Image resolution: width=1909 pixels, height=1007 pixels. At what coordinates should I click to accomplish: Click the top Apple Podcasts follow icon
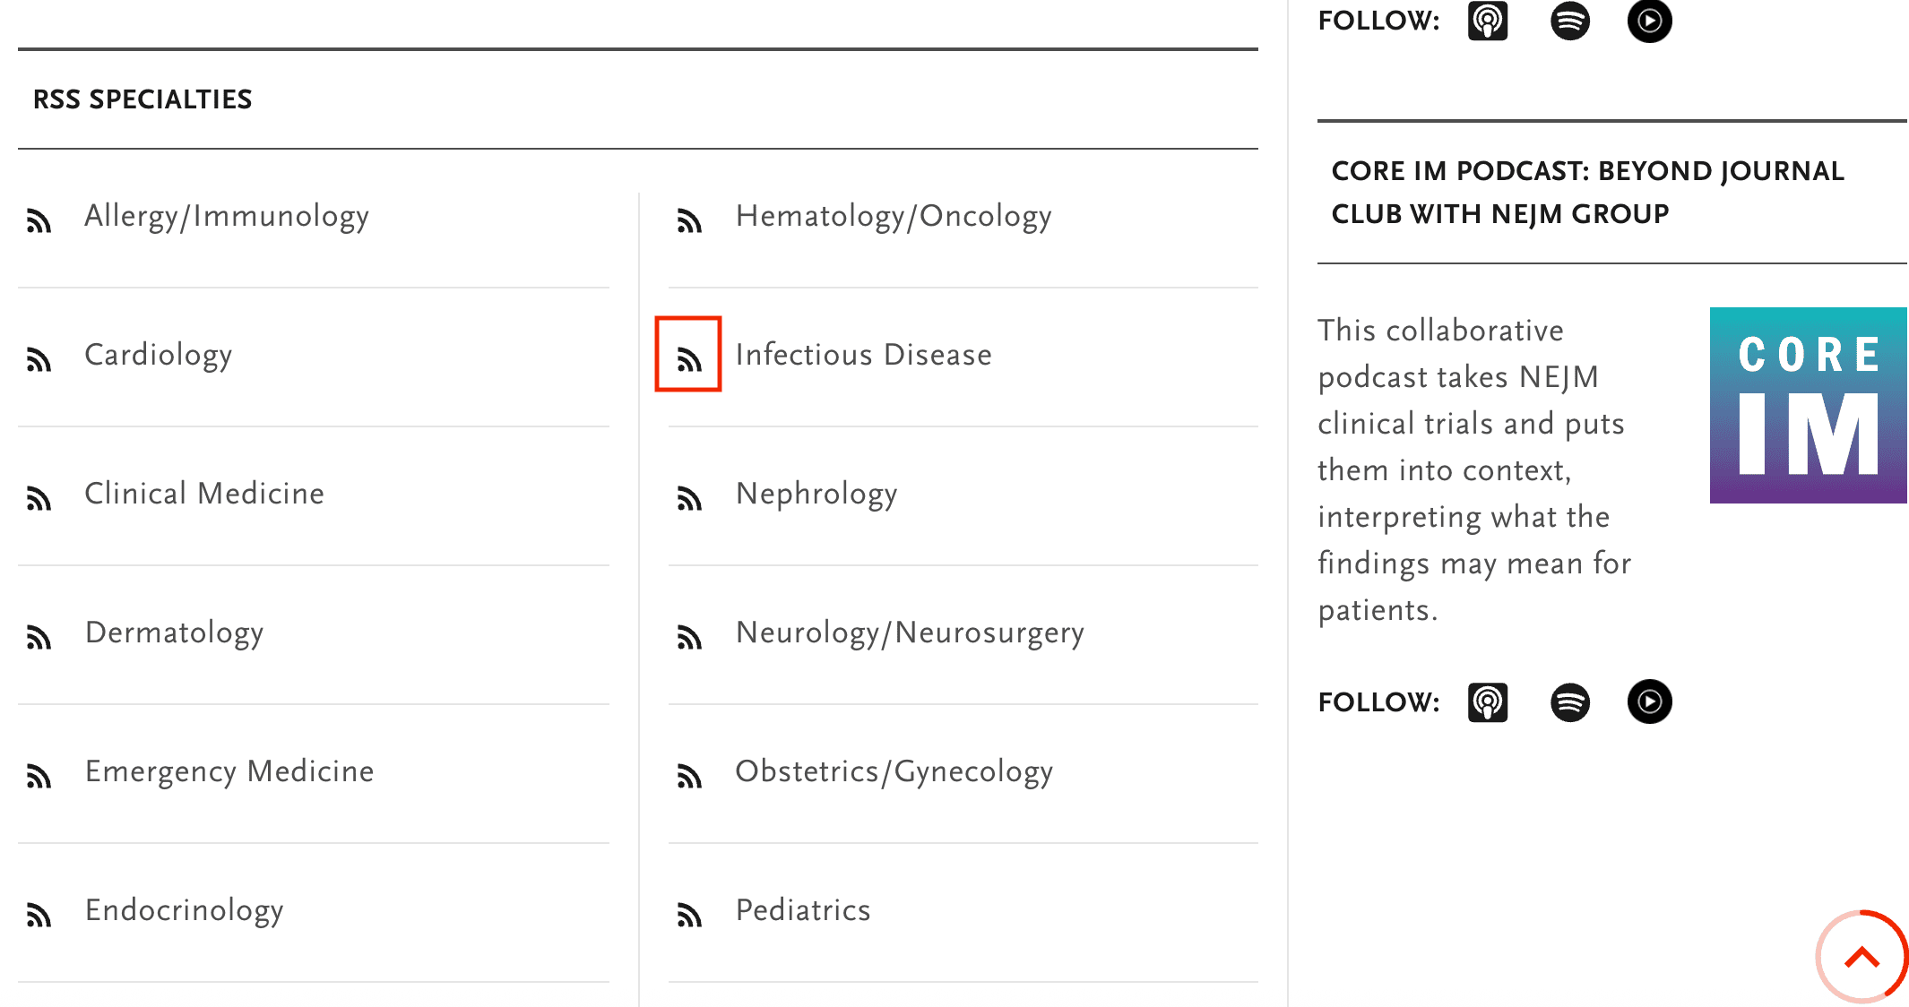click(1487, 21)
